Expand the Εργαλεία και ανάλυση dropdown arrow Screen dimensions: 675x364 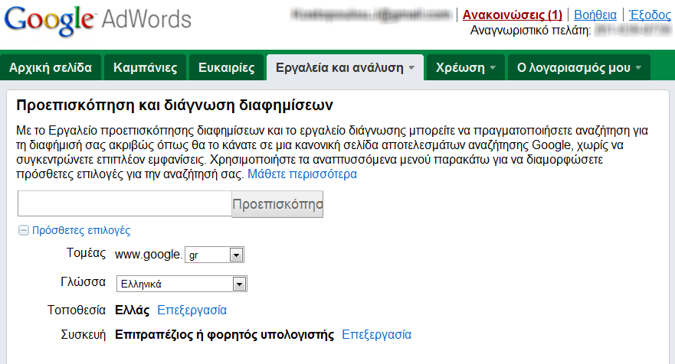pyautogui.click(x=411, y=68)
